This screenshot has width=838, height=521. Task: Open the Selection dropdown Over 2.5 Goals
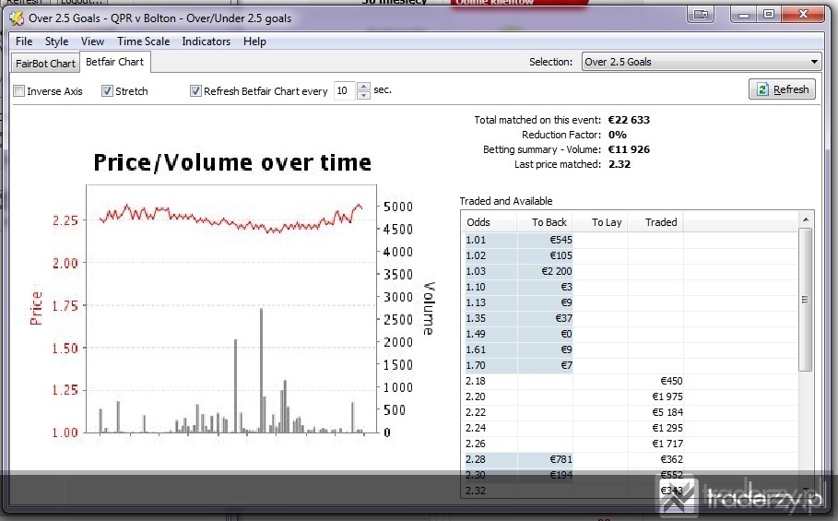(702, 62)
